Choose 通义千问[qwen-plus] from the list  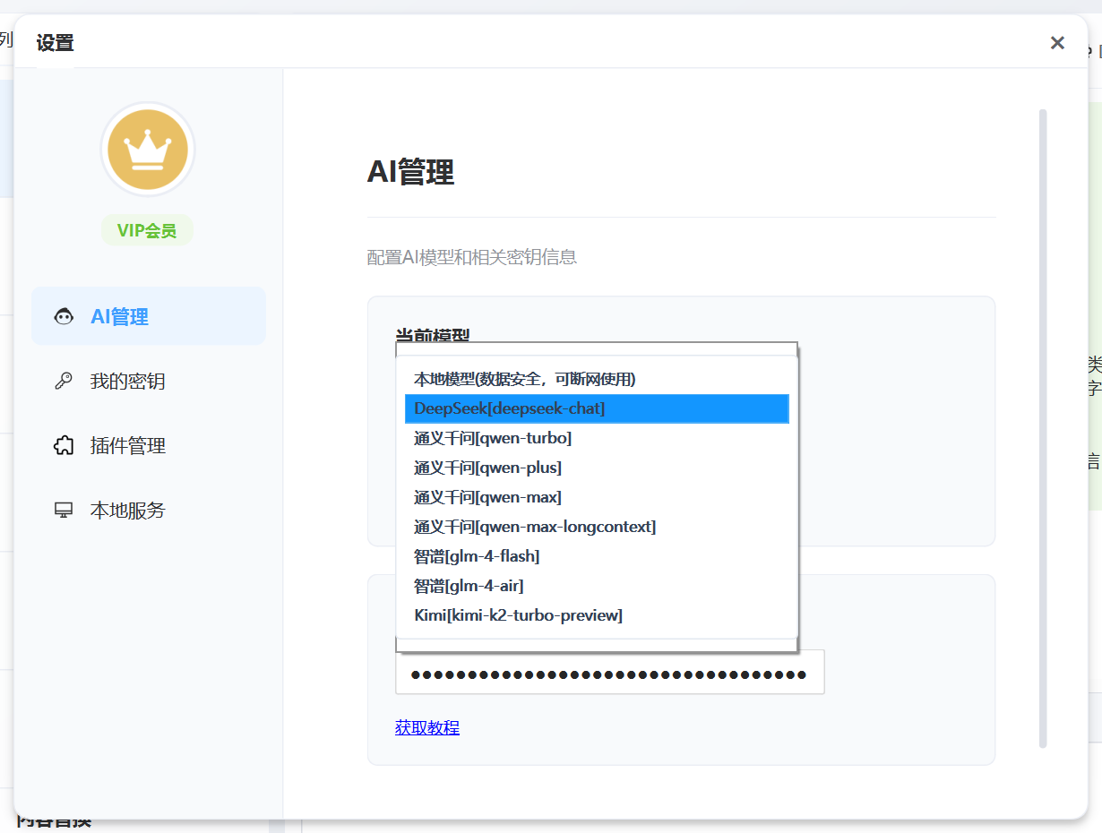coord(597,468)
